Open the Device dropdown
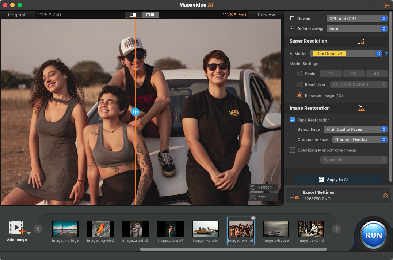 coord(356,19)
